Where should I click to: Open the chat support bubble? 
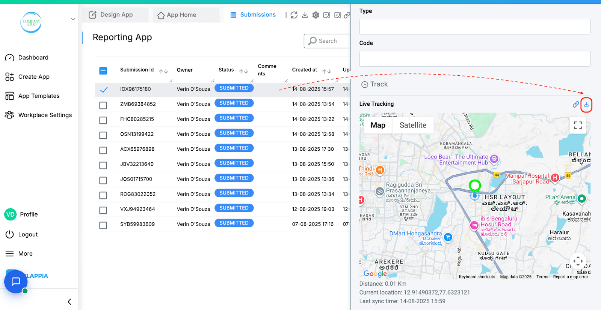click(x=16, y=282)
